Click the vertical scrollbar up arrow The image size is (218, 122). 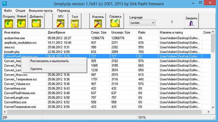click(x=213, y=32)
